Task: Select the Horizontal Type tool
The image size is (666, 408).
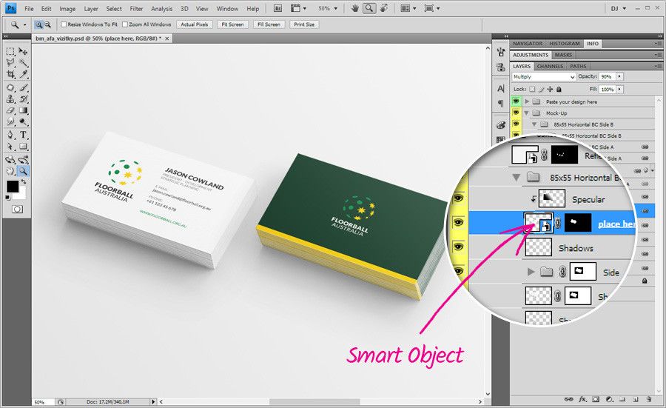Action: click(x=24, y=136)
